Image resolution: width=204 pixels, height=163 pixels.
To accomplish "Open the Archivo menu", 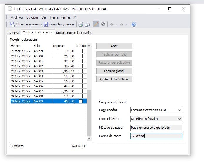I will 17,17.
